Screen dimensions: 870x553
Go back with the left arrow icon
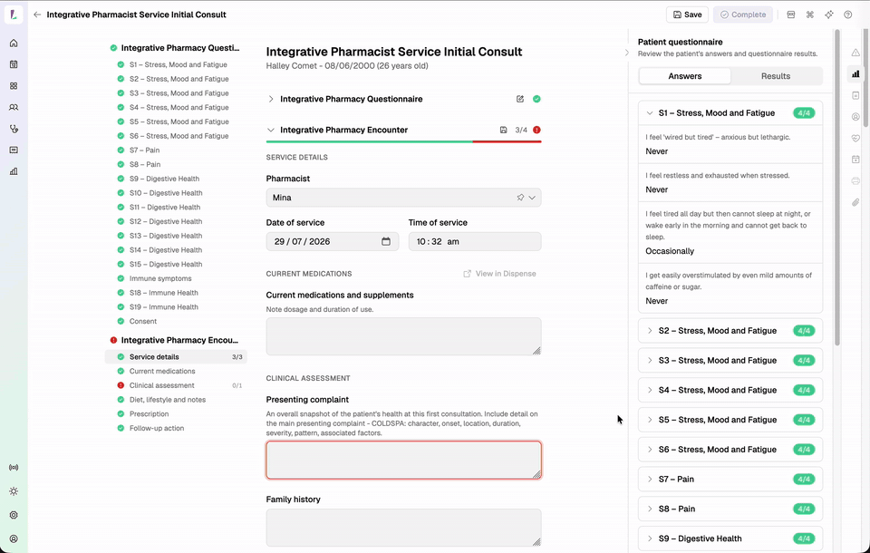[x=37, y=15]
